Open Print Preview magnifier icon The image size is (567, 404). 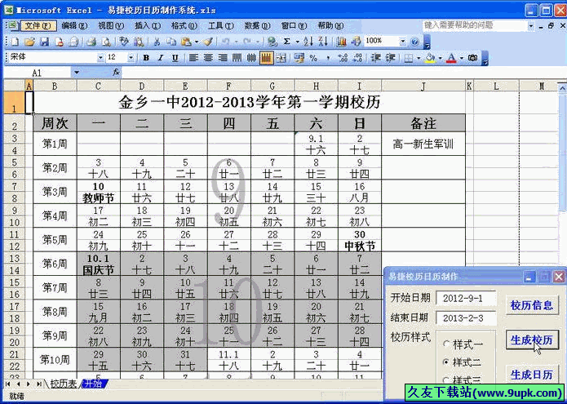pyautogui.click(x=106, y=42)
